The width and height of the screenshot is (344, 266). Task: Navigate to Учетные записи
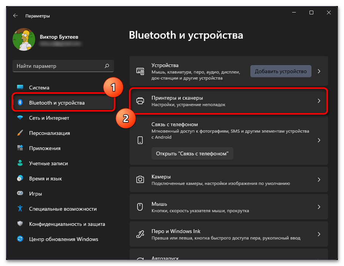pyautogui.click(x=63, y=163)
